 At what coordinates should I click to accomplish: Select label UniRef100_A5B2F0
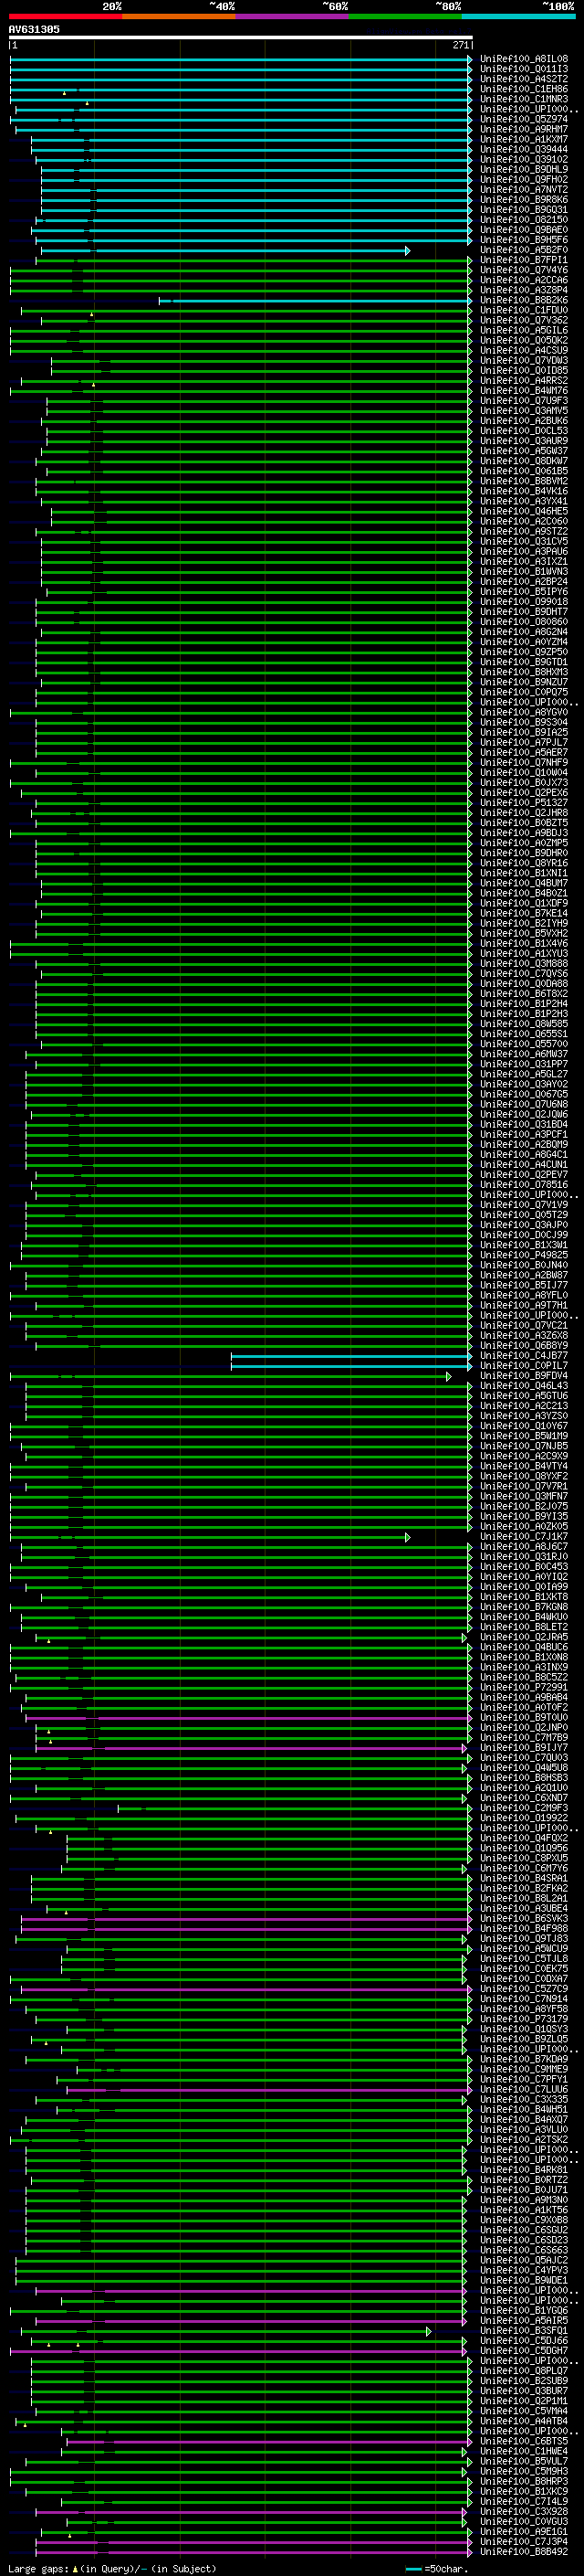523,250
